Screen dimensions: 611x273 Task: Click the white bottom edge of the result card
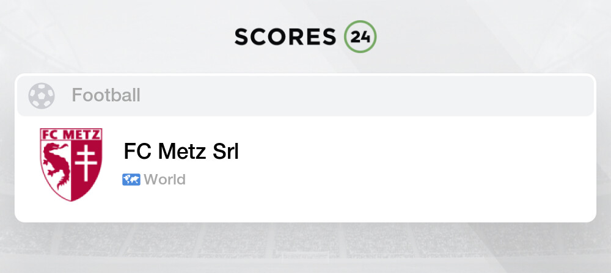click(305, 215)
